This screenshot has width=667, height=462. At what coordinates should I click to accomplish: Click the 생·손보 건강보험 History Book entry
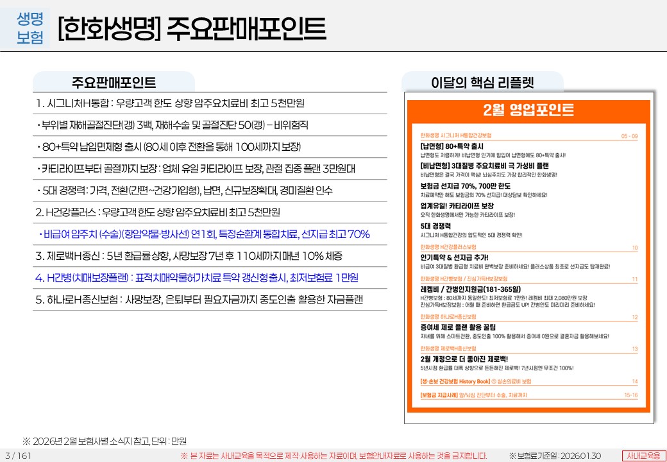click(x=481, y=381)
